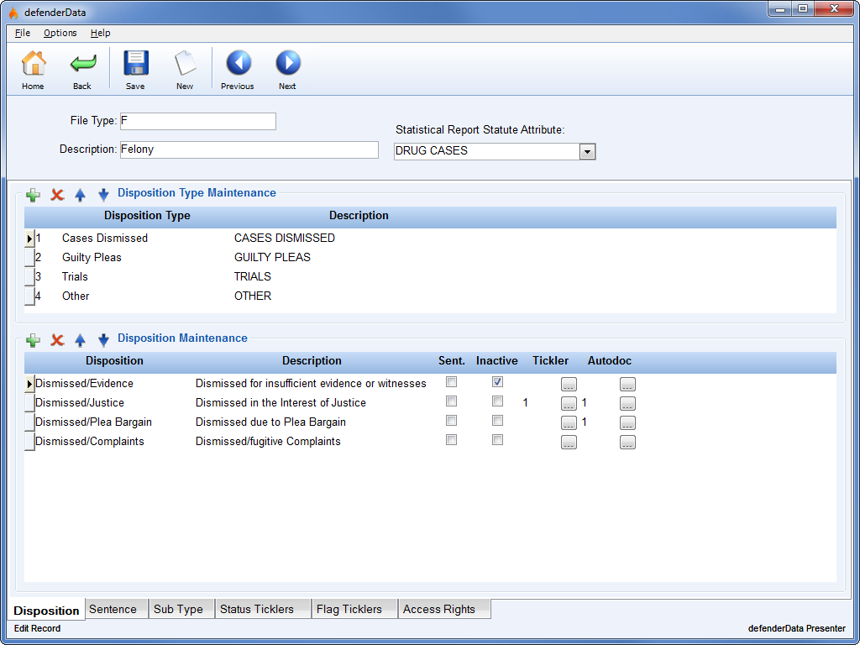Viewport: 860px width, 645px height.
Task: Move disposition type up with the up arrow
Action: (x=80, y=194)
